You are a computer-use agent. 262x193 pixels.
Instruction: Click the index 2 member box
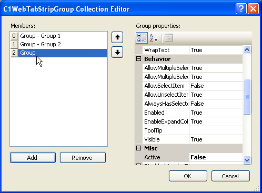click(14, 53)
